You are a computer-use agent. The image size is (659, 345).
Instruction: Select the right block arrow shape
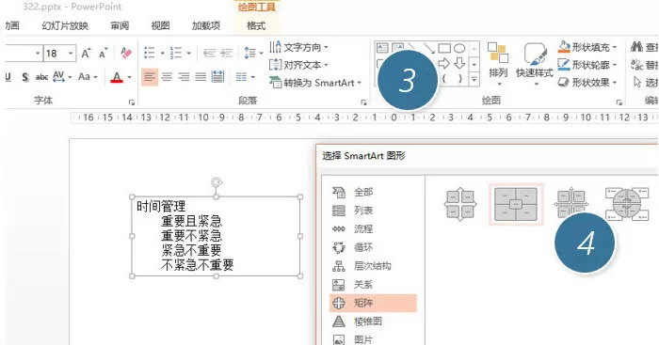coord(444,63)
